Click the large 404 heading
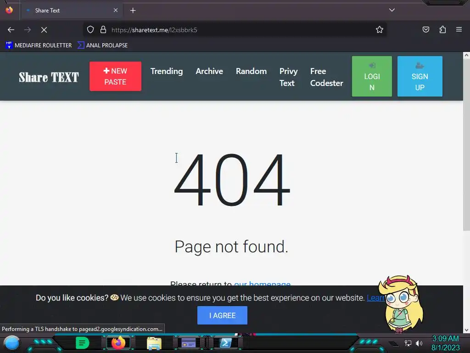The height and width of the screenshot is (353, 470). [x=232, y=180]
